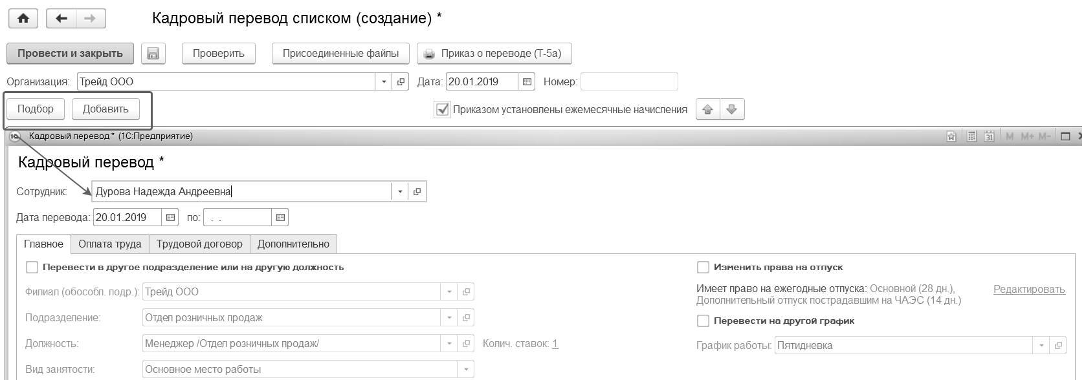Move row down with the down arrow
Screen dimensions: 1086x380
(731, 110)
